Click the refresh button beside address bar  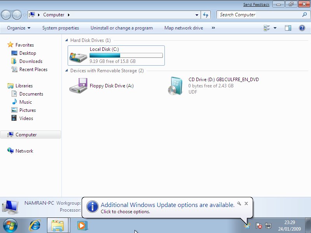[x=206, y=15]
